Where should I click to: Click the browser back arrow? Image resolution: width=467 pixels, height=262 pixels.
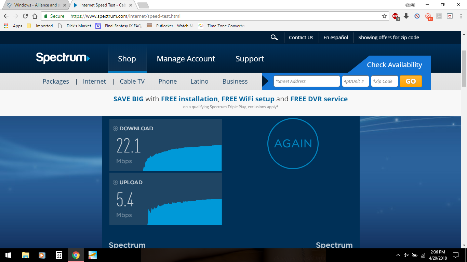[6, 16]
